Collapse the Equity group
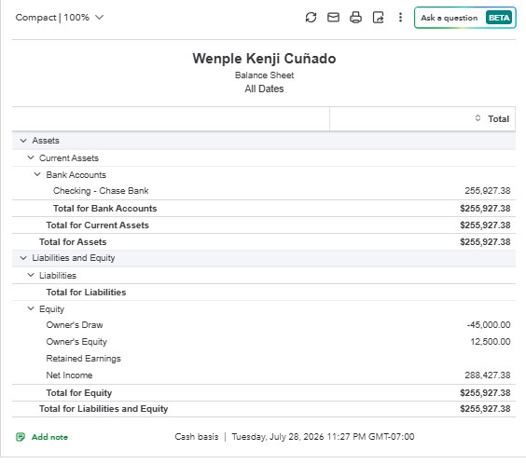The image size is (526, 464). click(x=31, y=308)
